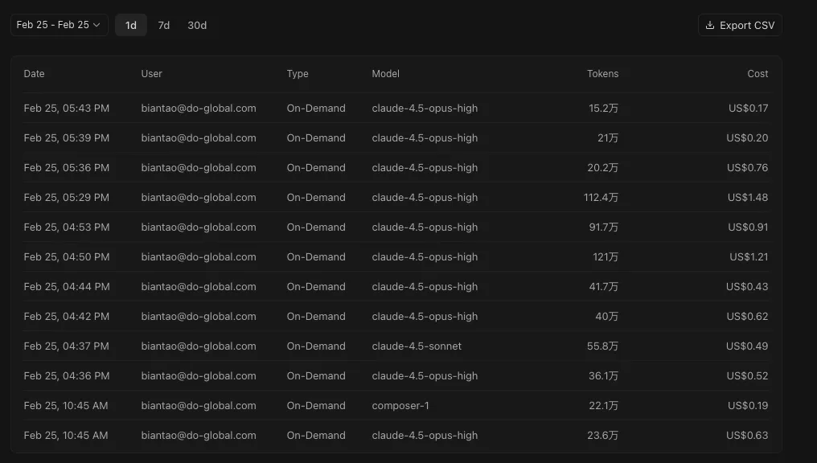The image size is (817, 463).
Task: Click the US$0.17 cost value
Action: click(748, 109)
